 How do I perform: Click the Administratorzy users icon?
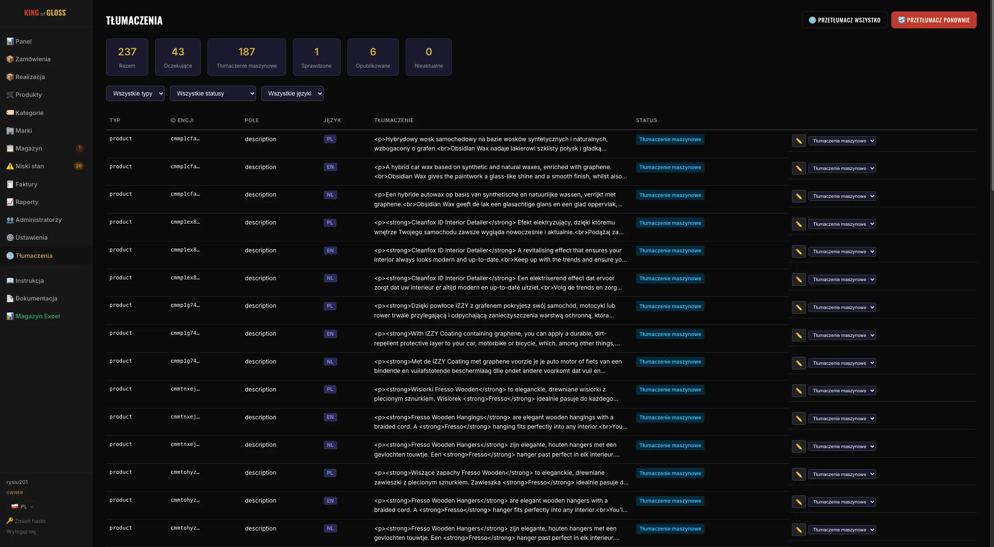tap(10, 220)
